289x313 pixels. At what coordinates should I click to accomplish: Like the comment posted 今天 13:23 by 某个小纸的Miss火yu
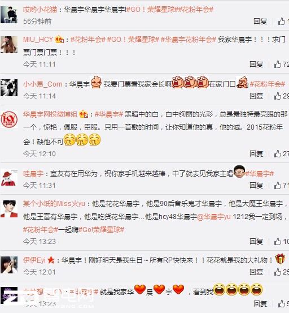(x=281, y=242)
